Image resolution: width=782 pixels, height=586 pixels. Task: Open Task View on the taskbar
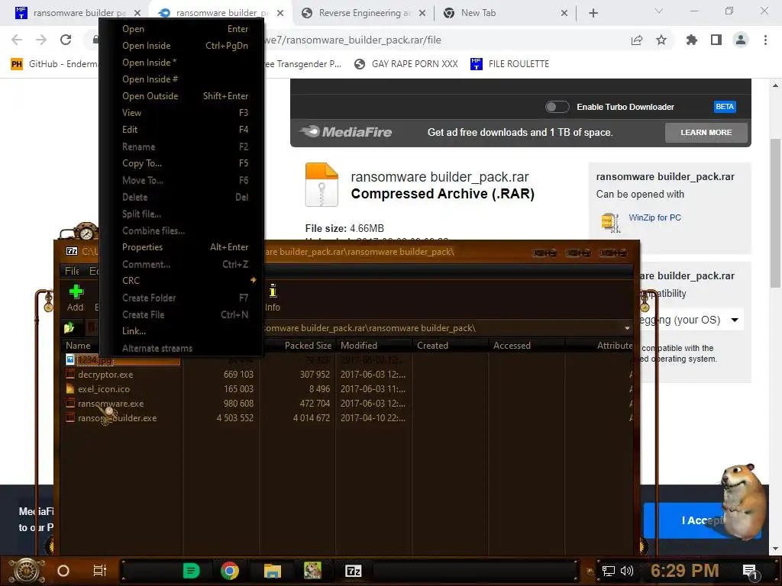coord(100,571)
